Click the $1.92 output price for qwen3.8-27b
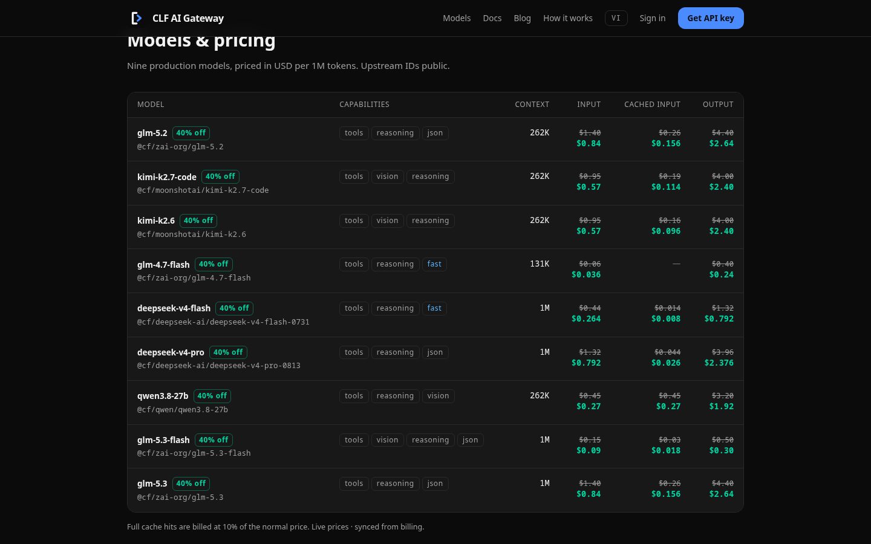The width and height of the screenshot is (871, 544). point(722,406)
